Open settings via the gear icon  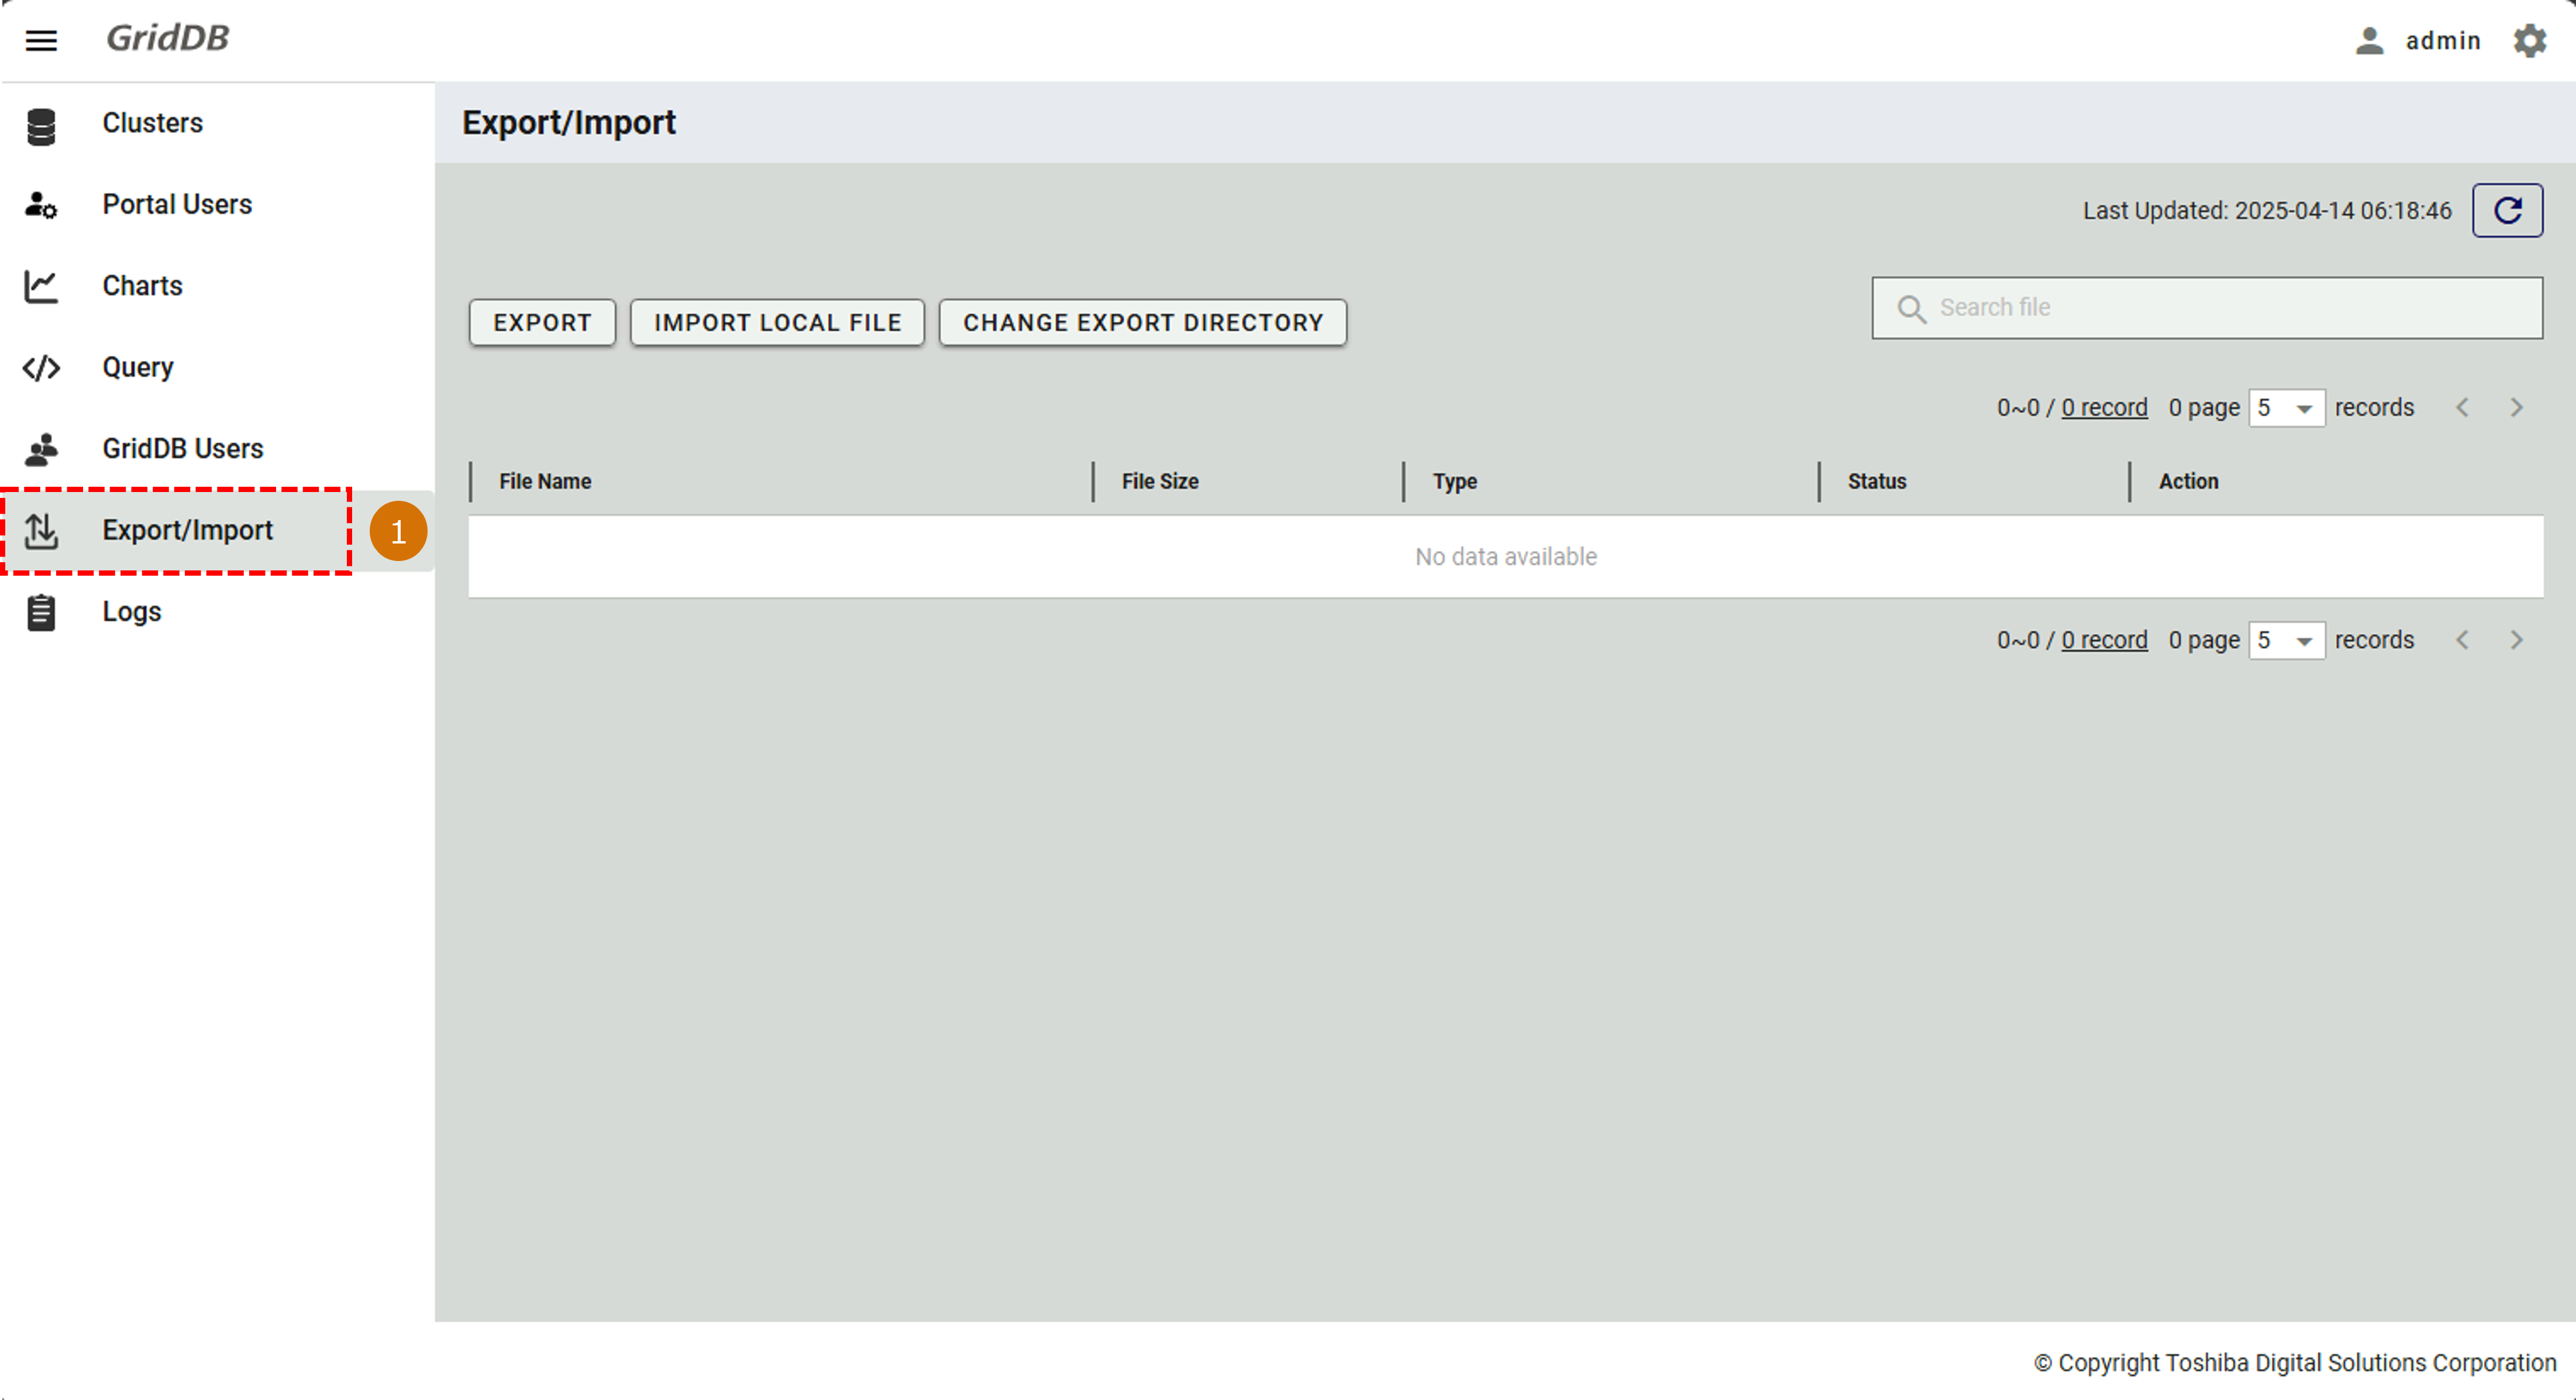[2529, 41]
